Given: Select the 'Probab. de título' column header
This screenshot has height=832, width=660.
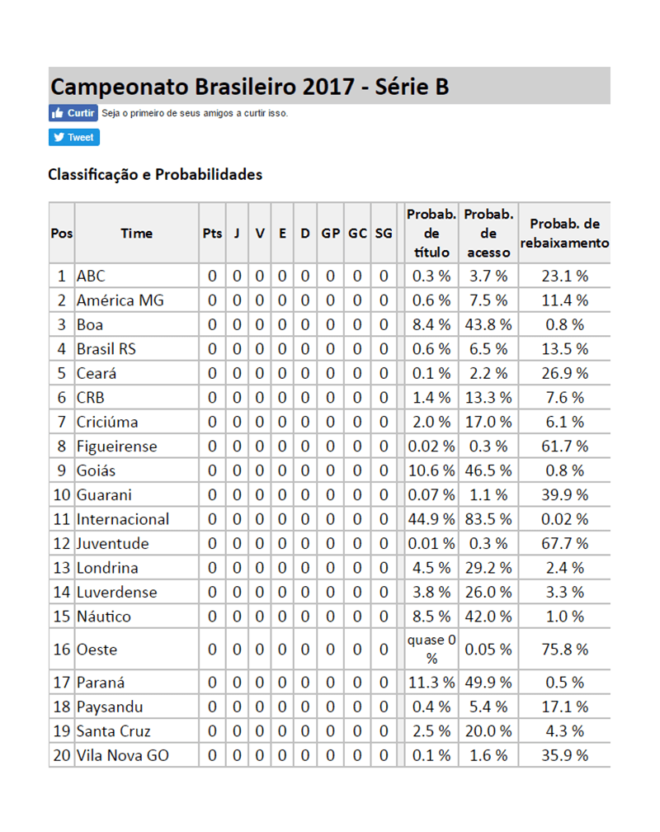Looking at the screenshot, I should coord(431,234).
